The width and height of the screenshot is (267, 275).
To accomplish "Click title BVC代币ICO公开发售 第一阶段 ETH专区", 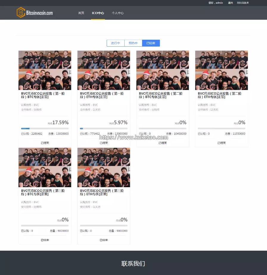I will pyautogui.click(x=102, y=95).
